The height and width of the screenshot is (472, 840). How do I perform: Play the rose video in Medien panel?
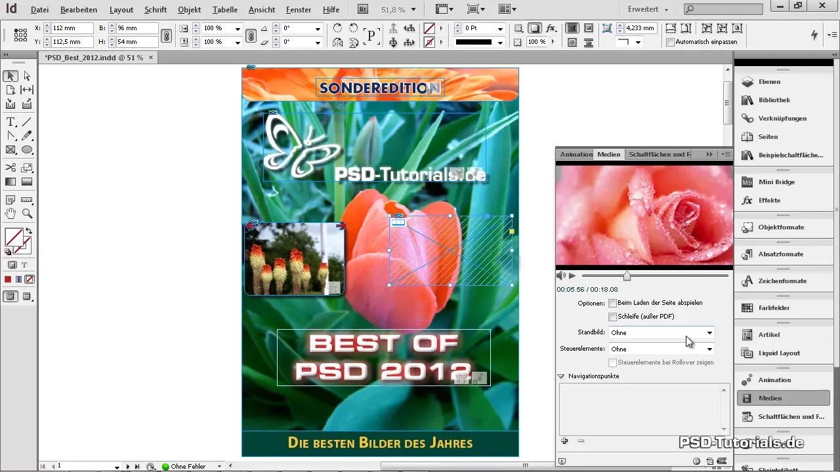572,276
